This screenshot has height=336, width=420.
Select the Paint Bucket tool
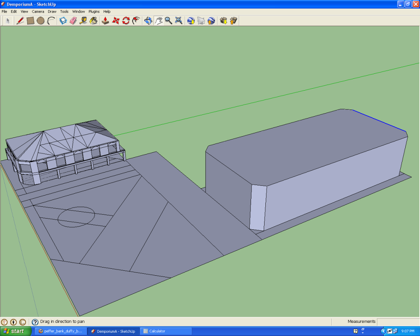pyautogui.click(x=94, y=21)
